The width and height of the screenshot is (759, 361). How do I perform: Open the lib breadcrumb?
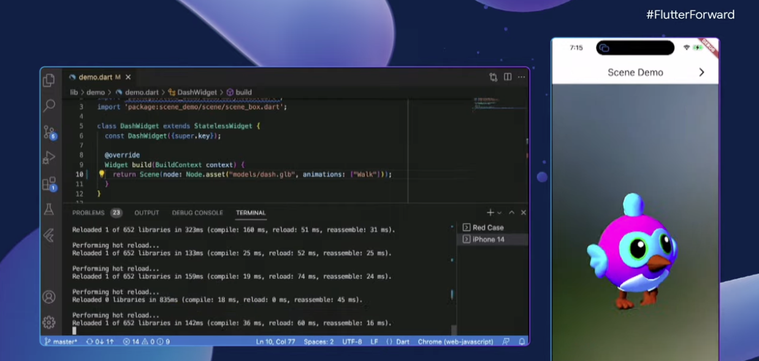pyautogui.click(x=74, y=93)
